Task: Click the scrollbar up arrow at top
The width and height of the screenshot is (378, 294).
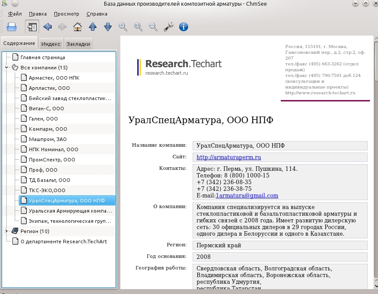Action: (x=376, y=38)
